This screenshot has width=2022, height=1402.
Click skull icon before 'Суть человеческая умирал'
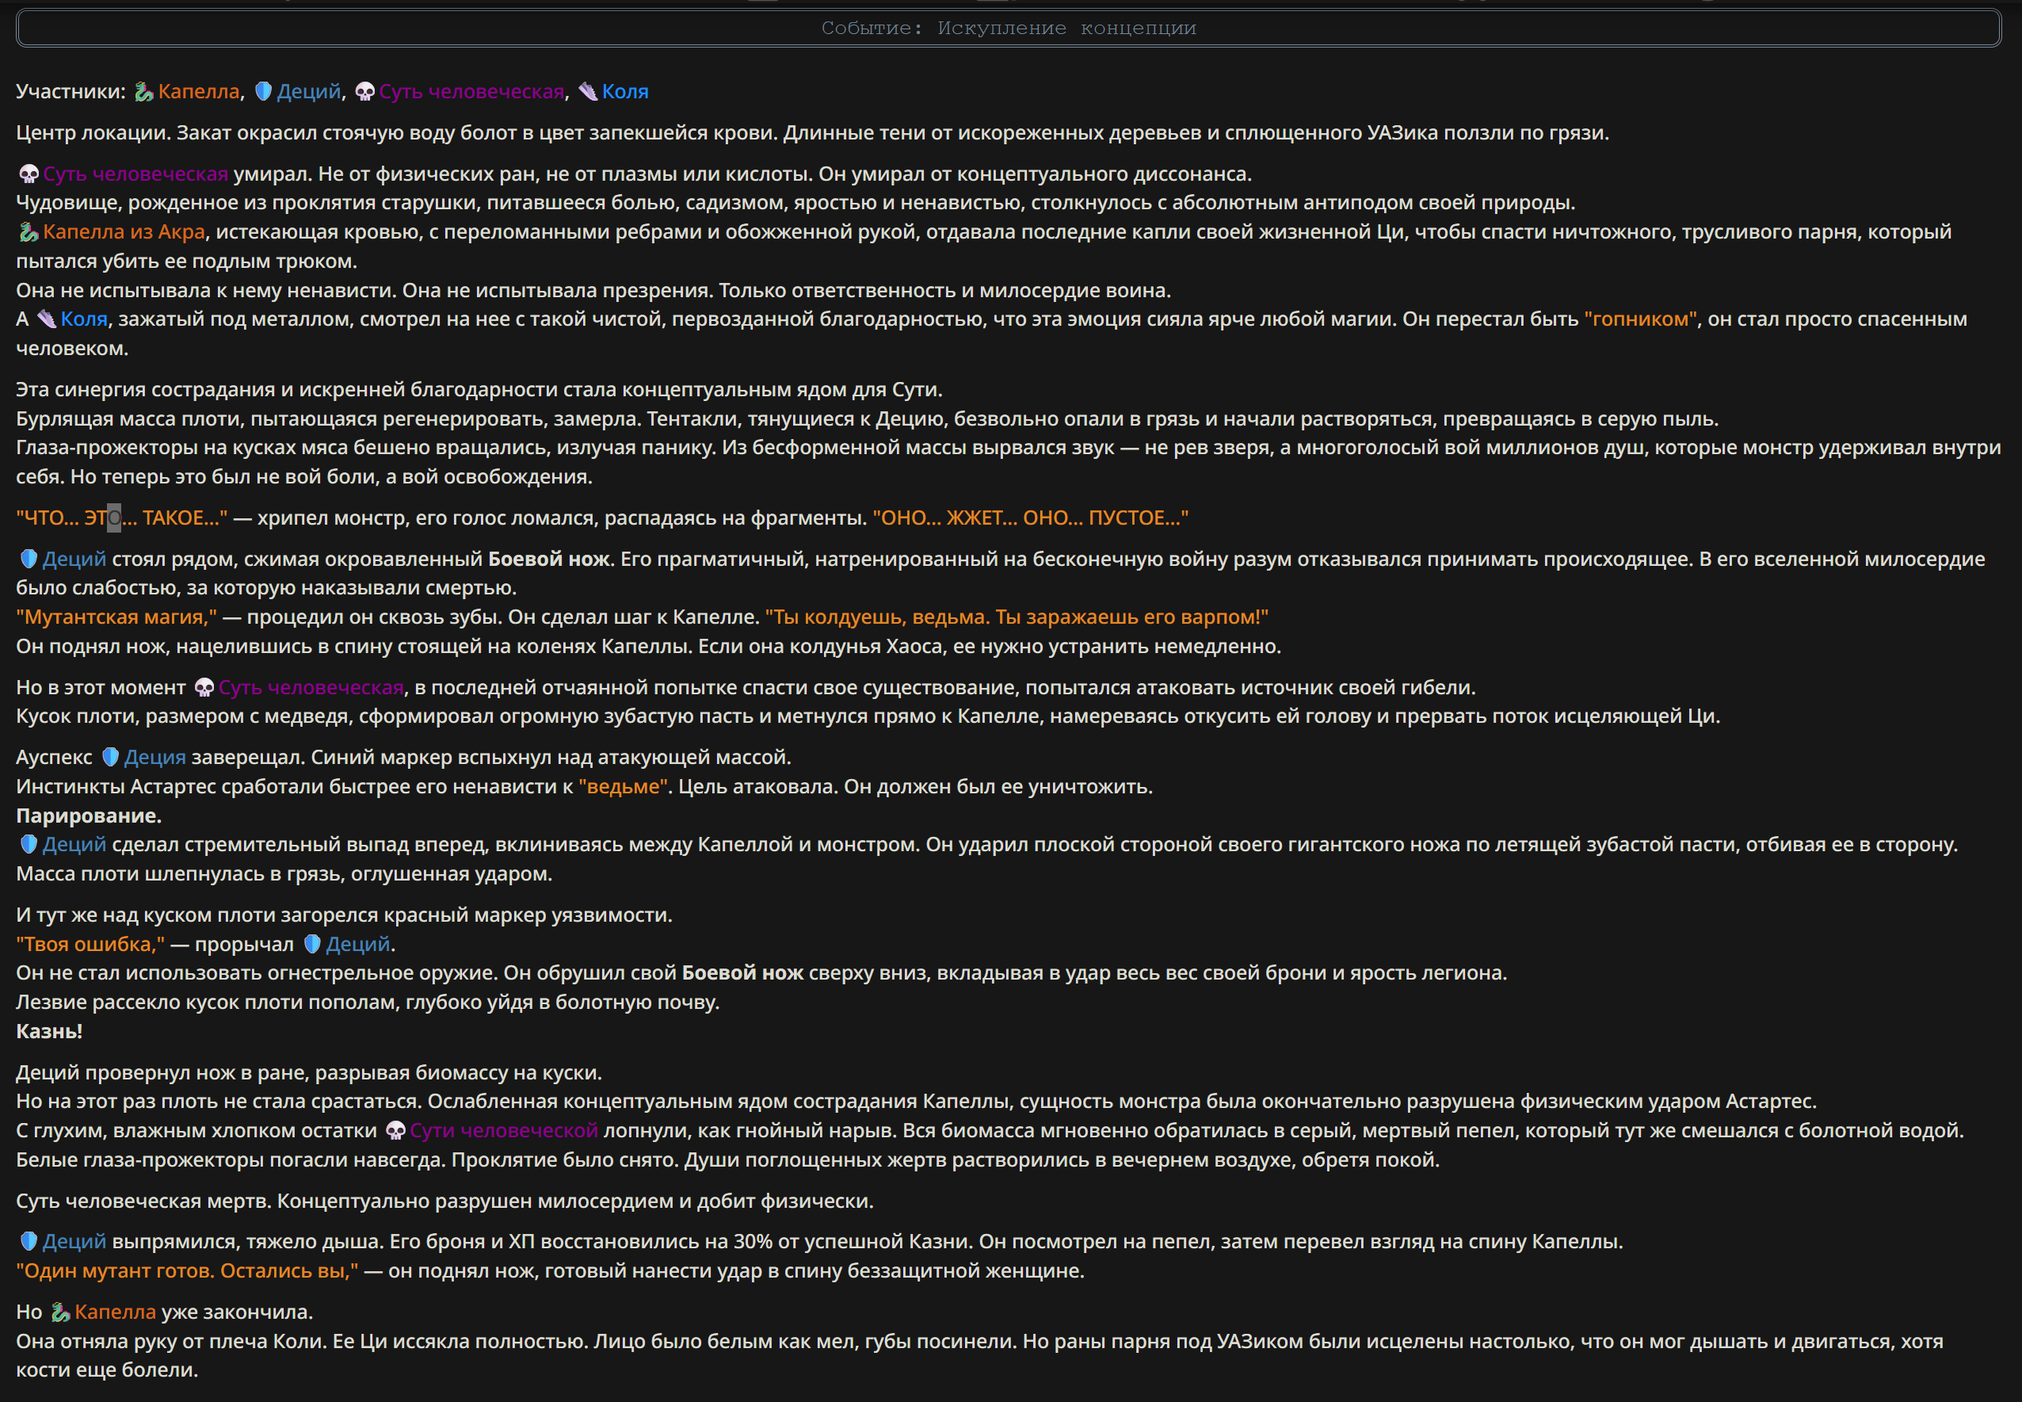click(x=29, y=174)
